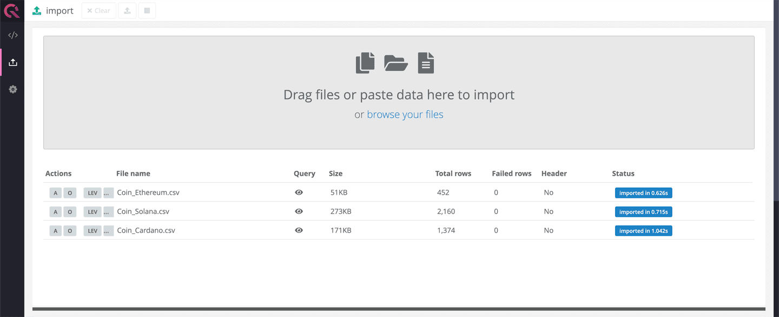Screen dimensions: 779x317
Task: Click the document file icon in drop zone
Action: point(426,63)
